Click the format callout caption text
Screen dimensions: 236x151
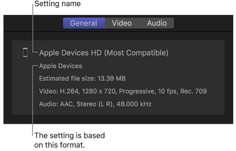[x=69, y=140]
